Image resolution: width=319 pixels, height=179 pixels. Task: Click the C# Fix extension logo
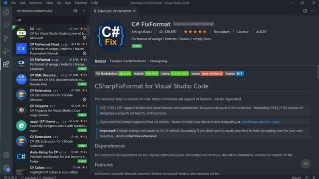[x=111, y=36]
